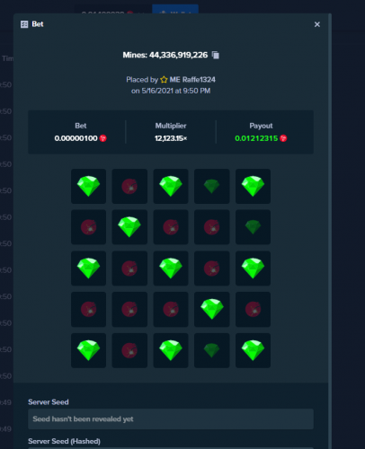Select the mine tile in top row
This screenshot has width=365, height=449.
click(129, 186)
